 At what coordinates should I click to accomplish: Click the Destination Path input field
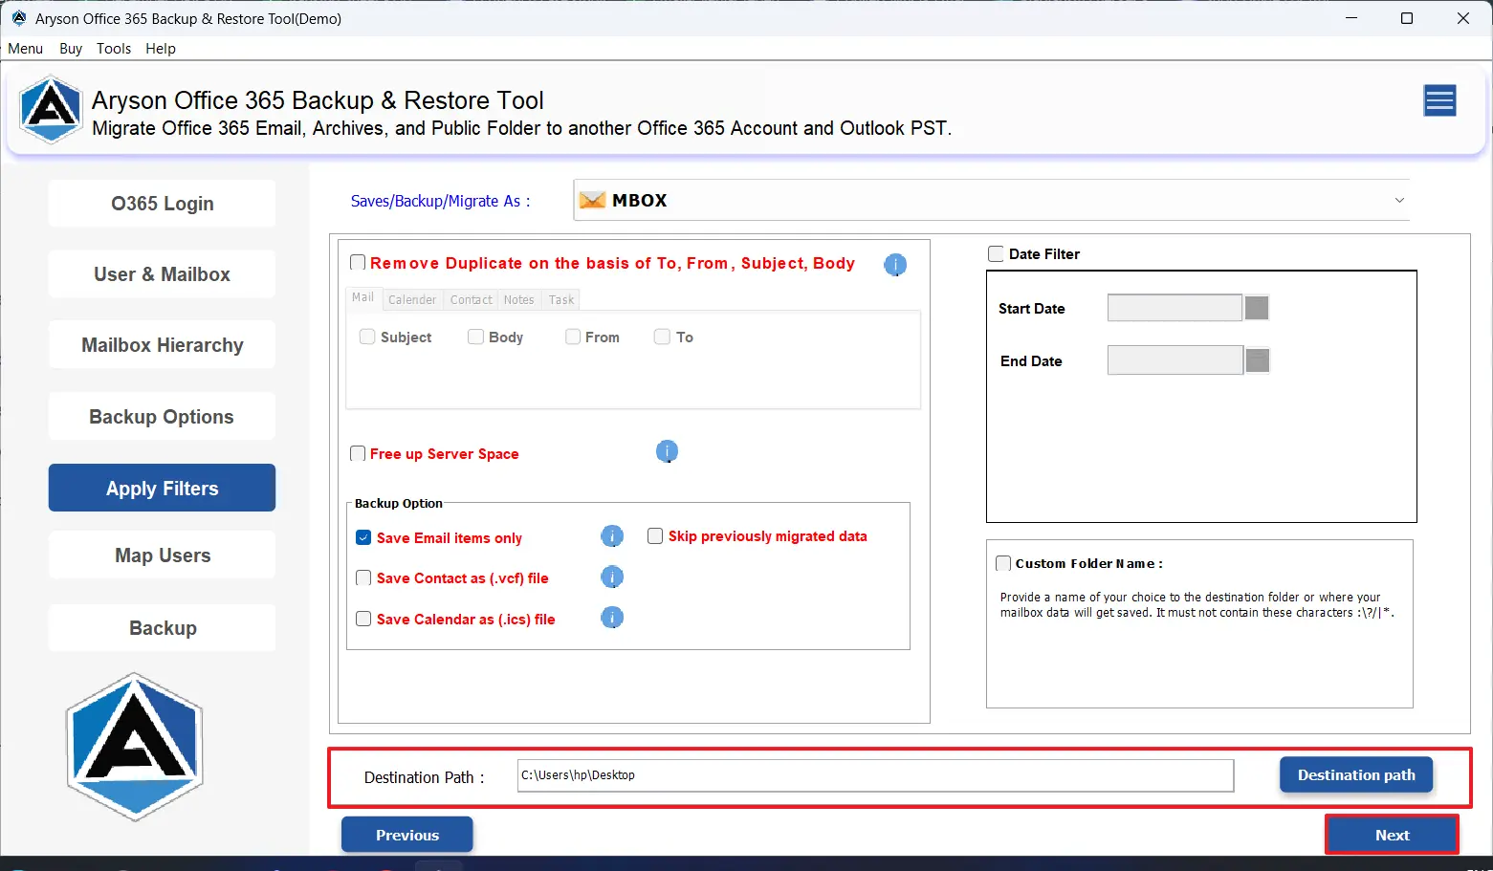(874, 775)
